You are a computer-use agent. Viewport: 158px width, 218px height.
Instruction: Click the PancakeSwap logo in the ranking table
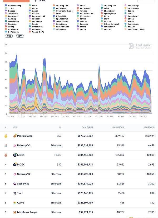coord(15,136)
